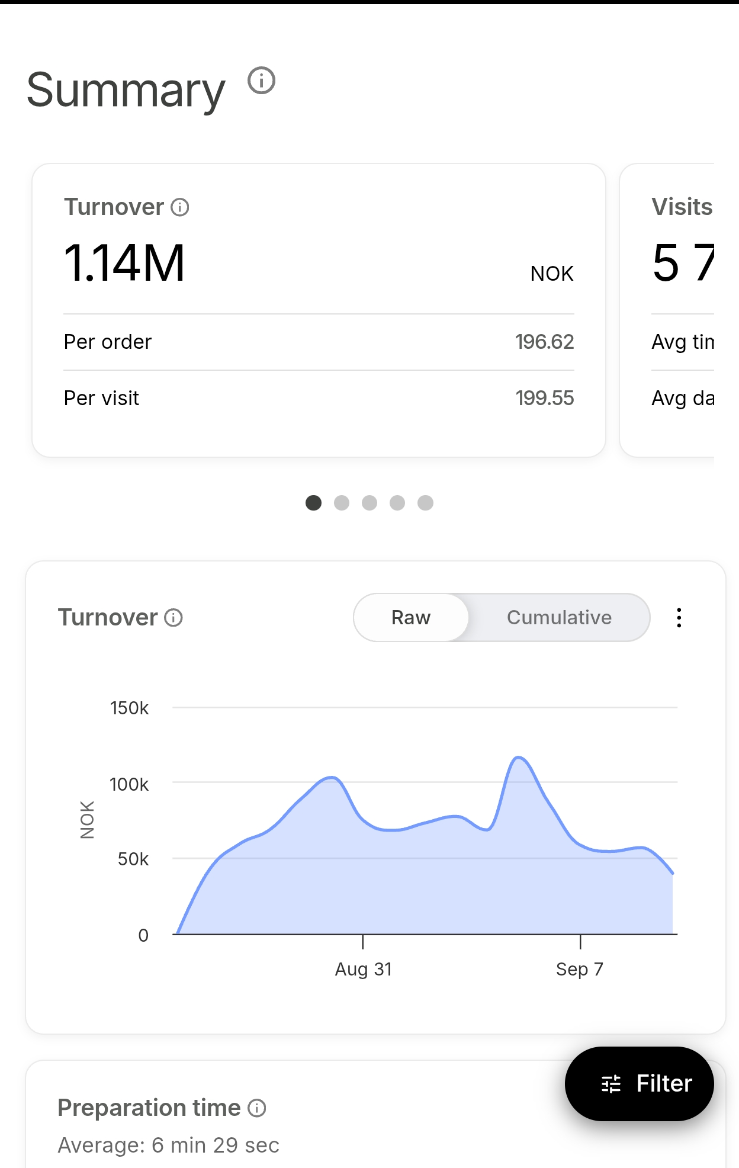This screenshot has height=1168, width=739.
Task: Click the NOK currency label on Turnover card
Action: pyautogui.click(x=552, y=274)
